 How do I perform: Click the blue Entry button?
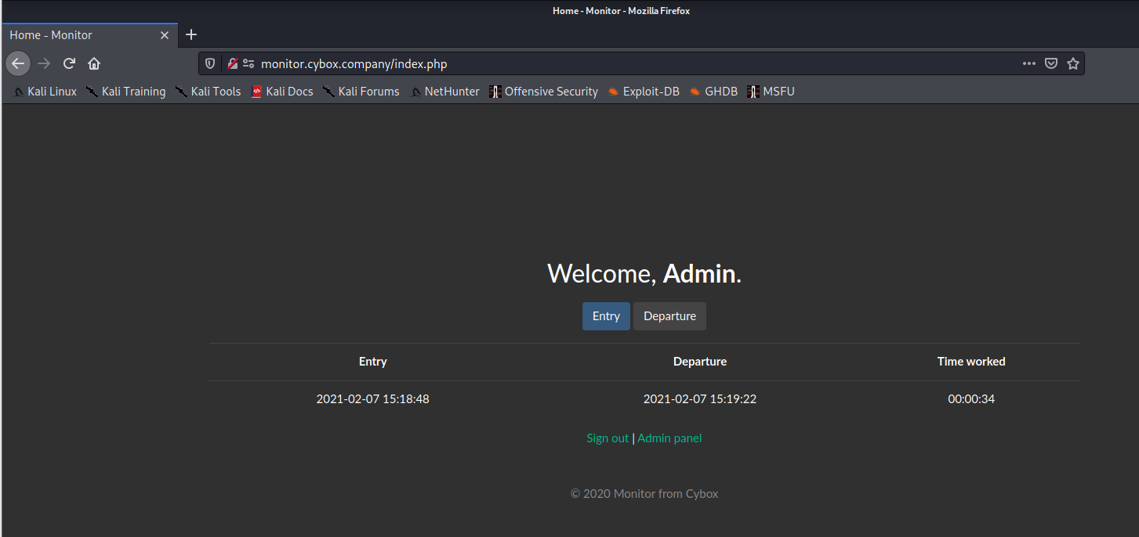click(606, 316)
